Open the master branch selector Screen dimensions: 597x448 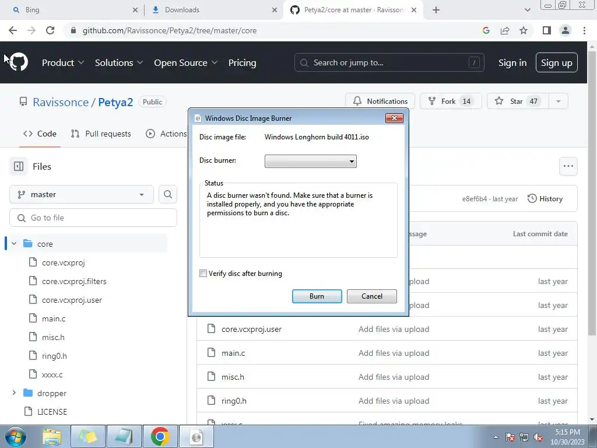point(82,194)
